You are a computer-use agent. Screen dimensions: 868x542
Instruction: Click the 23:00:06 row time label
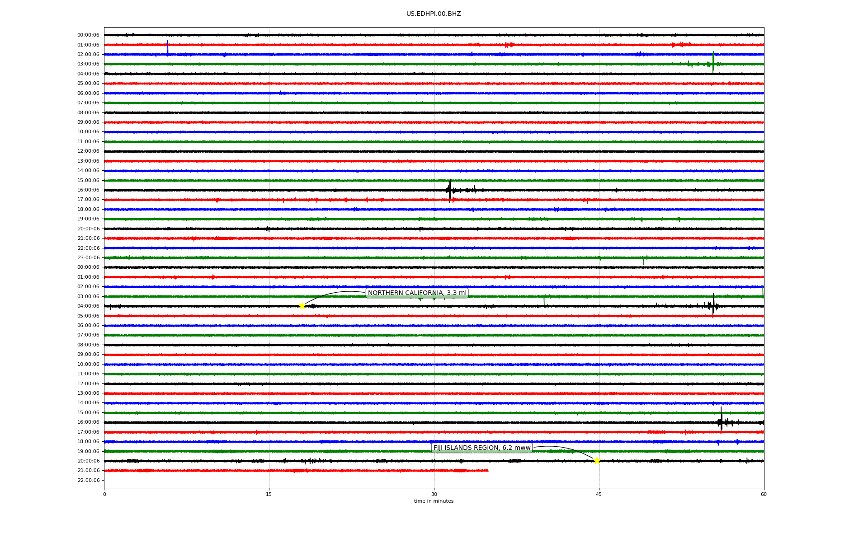pyautogui.click(x=88, y=258)
